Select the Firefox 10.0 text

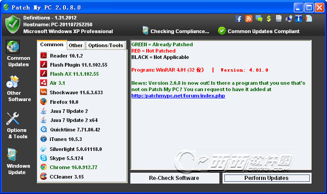[64, 102]
